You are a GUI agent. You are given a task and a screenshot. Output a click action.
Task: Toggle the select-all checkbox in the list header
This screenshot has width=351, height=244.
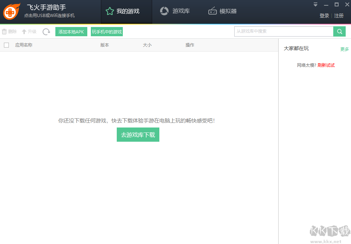[6, 45]
